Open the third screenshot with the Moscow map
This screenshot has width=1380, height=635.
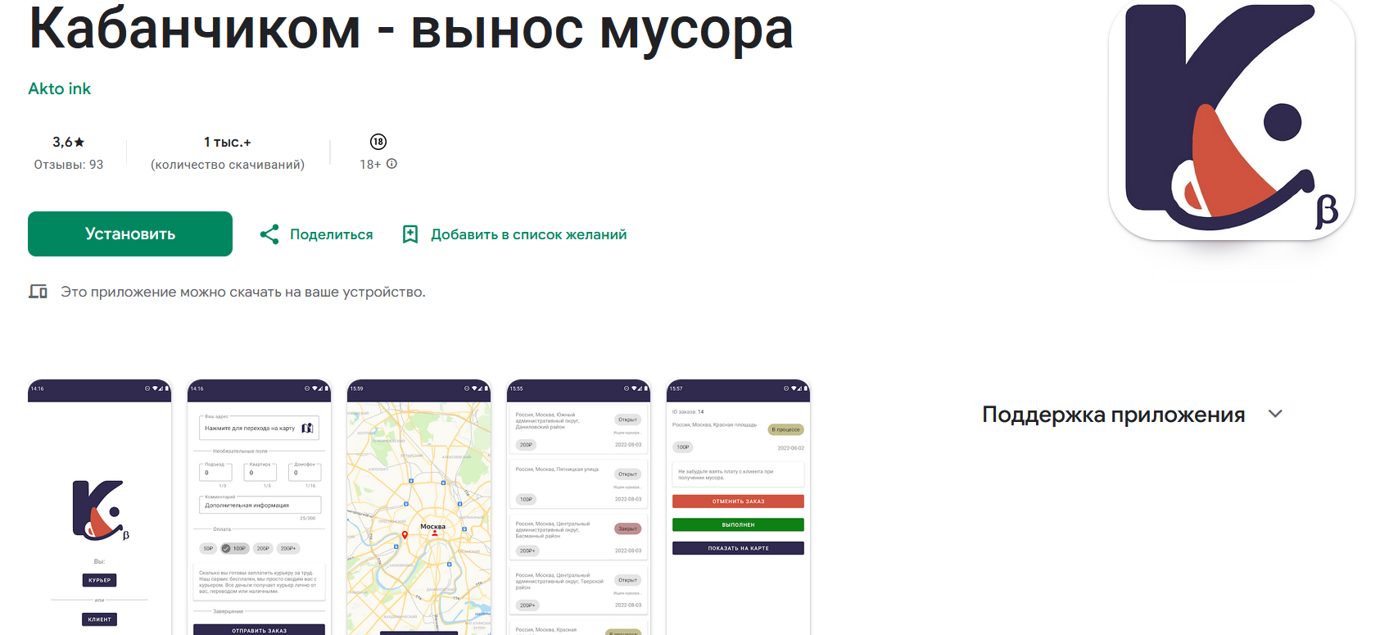point(419,507)
